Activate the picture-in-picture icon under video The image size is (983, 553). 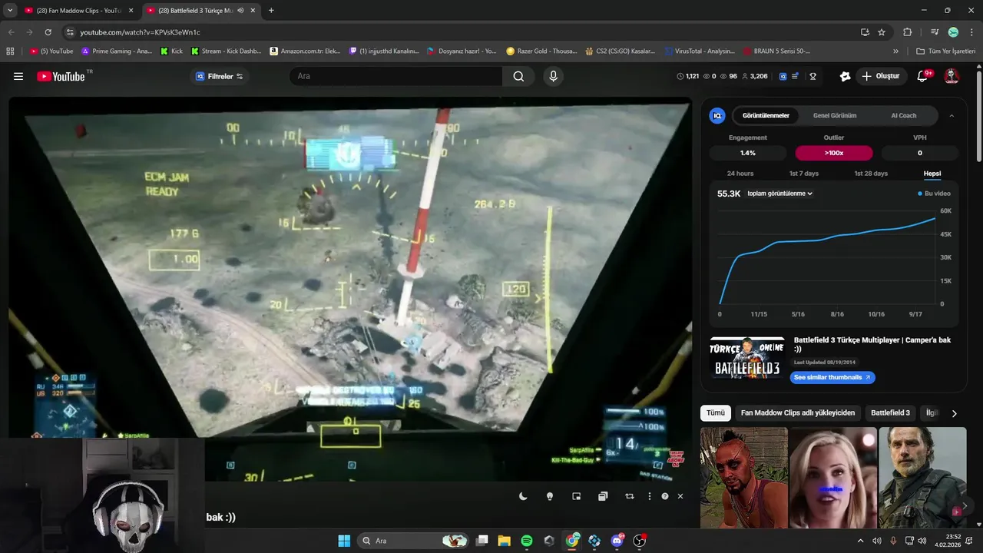(577, 496)
